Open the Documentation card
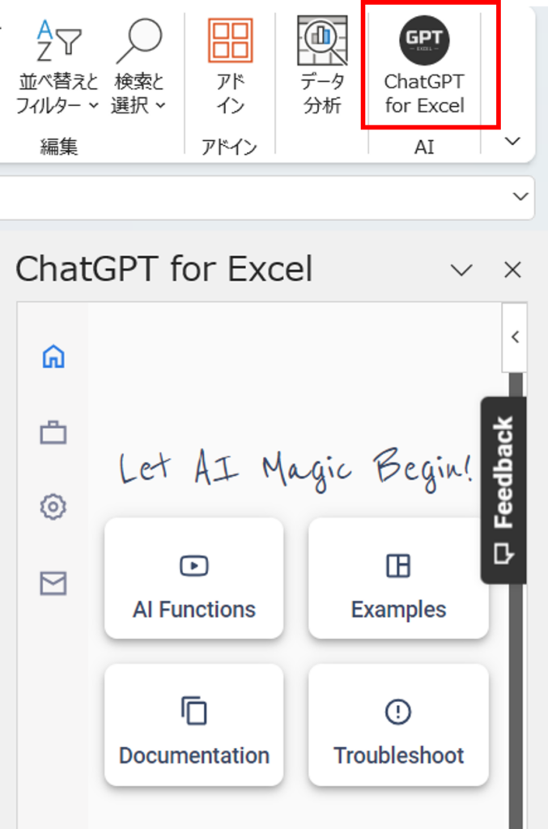548x829 pixels. (194, 725)
